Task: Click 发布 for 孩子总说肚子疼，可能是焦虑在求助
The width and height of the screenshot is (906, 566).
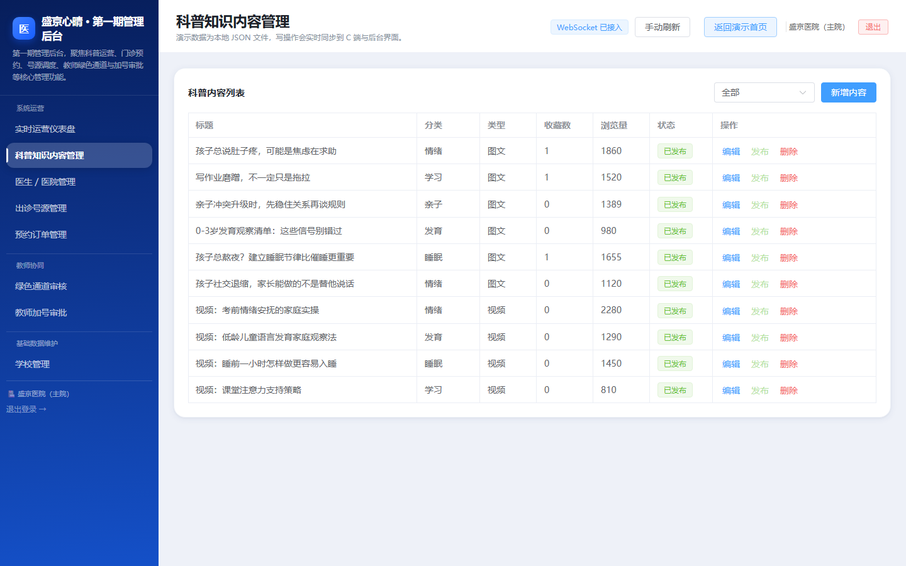Action: pos(759,152)
